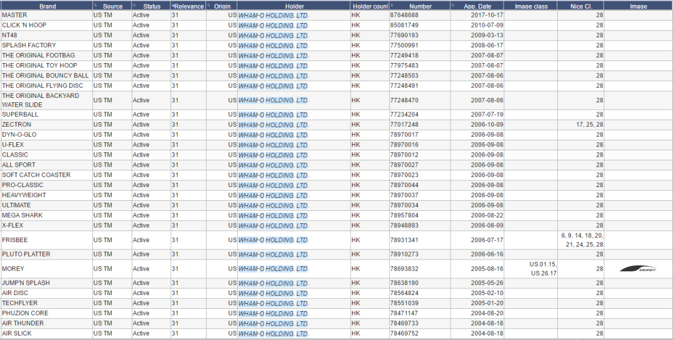Open holder link in the MASTER row
Screen dimensions: 674x340
point(273,15)
